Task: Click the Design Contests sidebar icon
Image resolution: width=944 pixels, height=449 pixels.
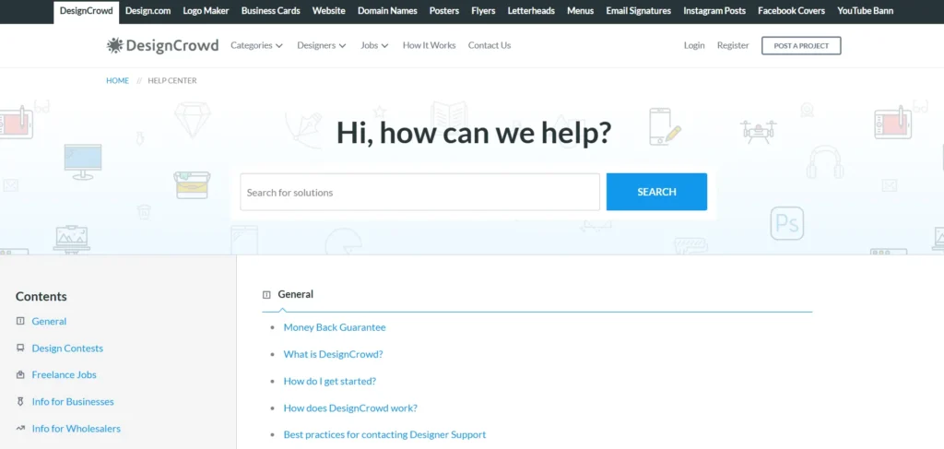Action: (21, 349)
